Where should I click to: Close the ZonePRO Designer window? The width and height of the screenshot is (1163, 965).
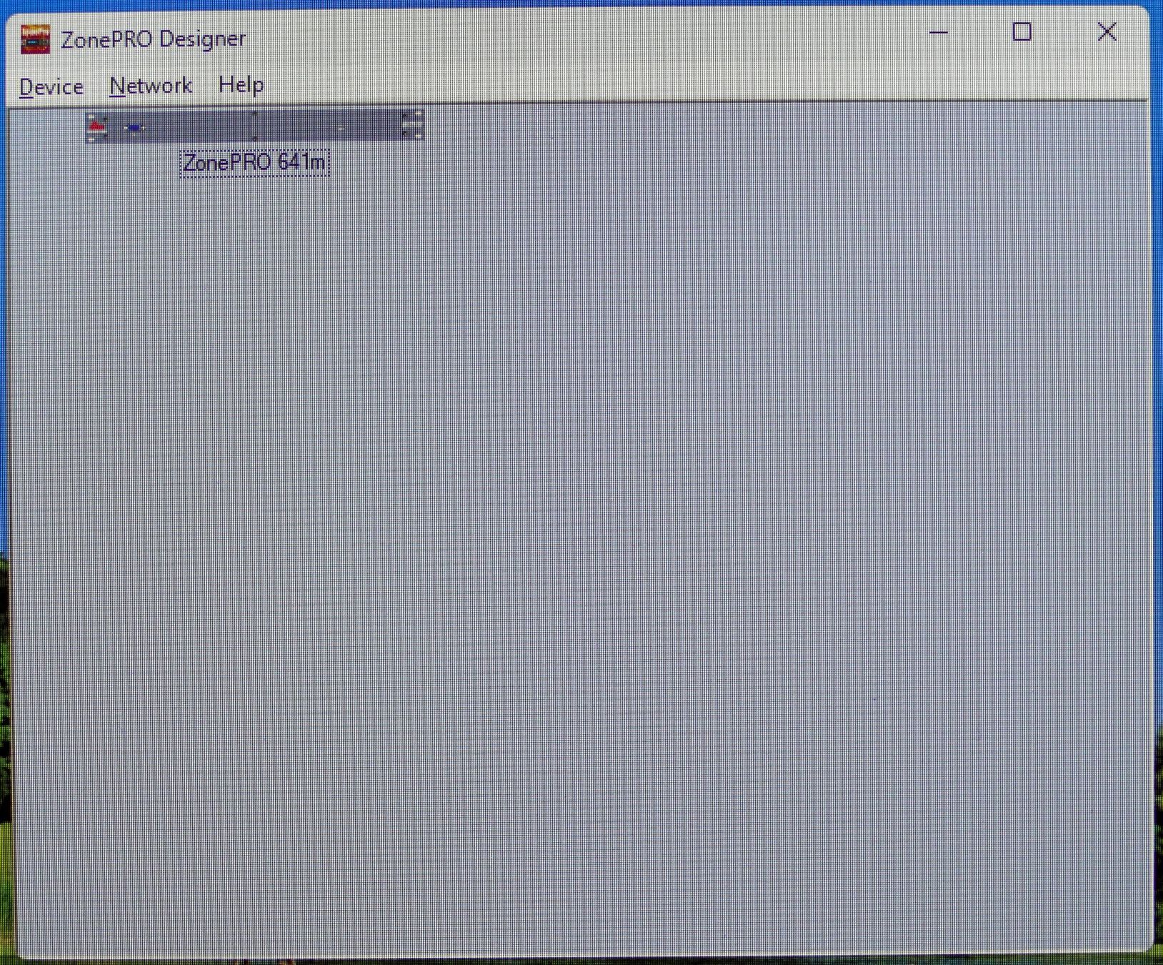pyautogui.click(x=1107, y=32)
